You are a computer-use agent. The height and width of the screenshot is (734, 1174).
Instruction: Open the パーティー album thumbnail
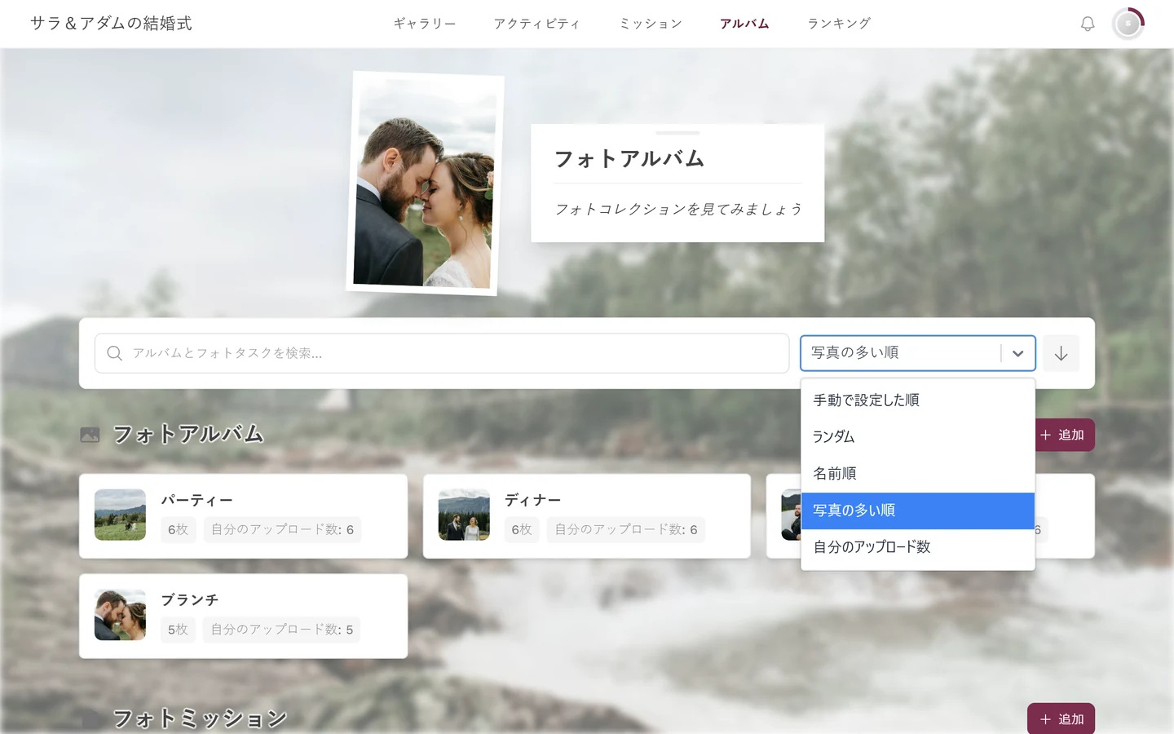pos(120,515)
